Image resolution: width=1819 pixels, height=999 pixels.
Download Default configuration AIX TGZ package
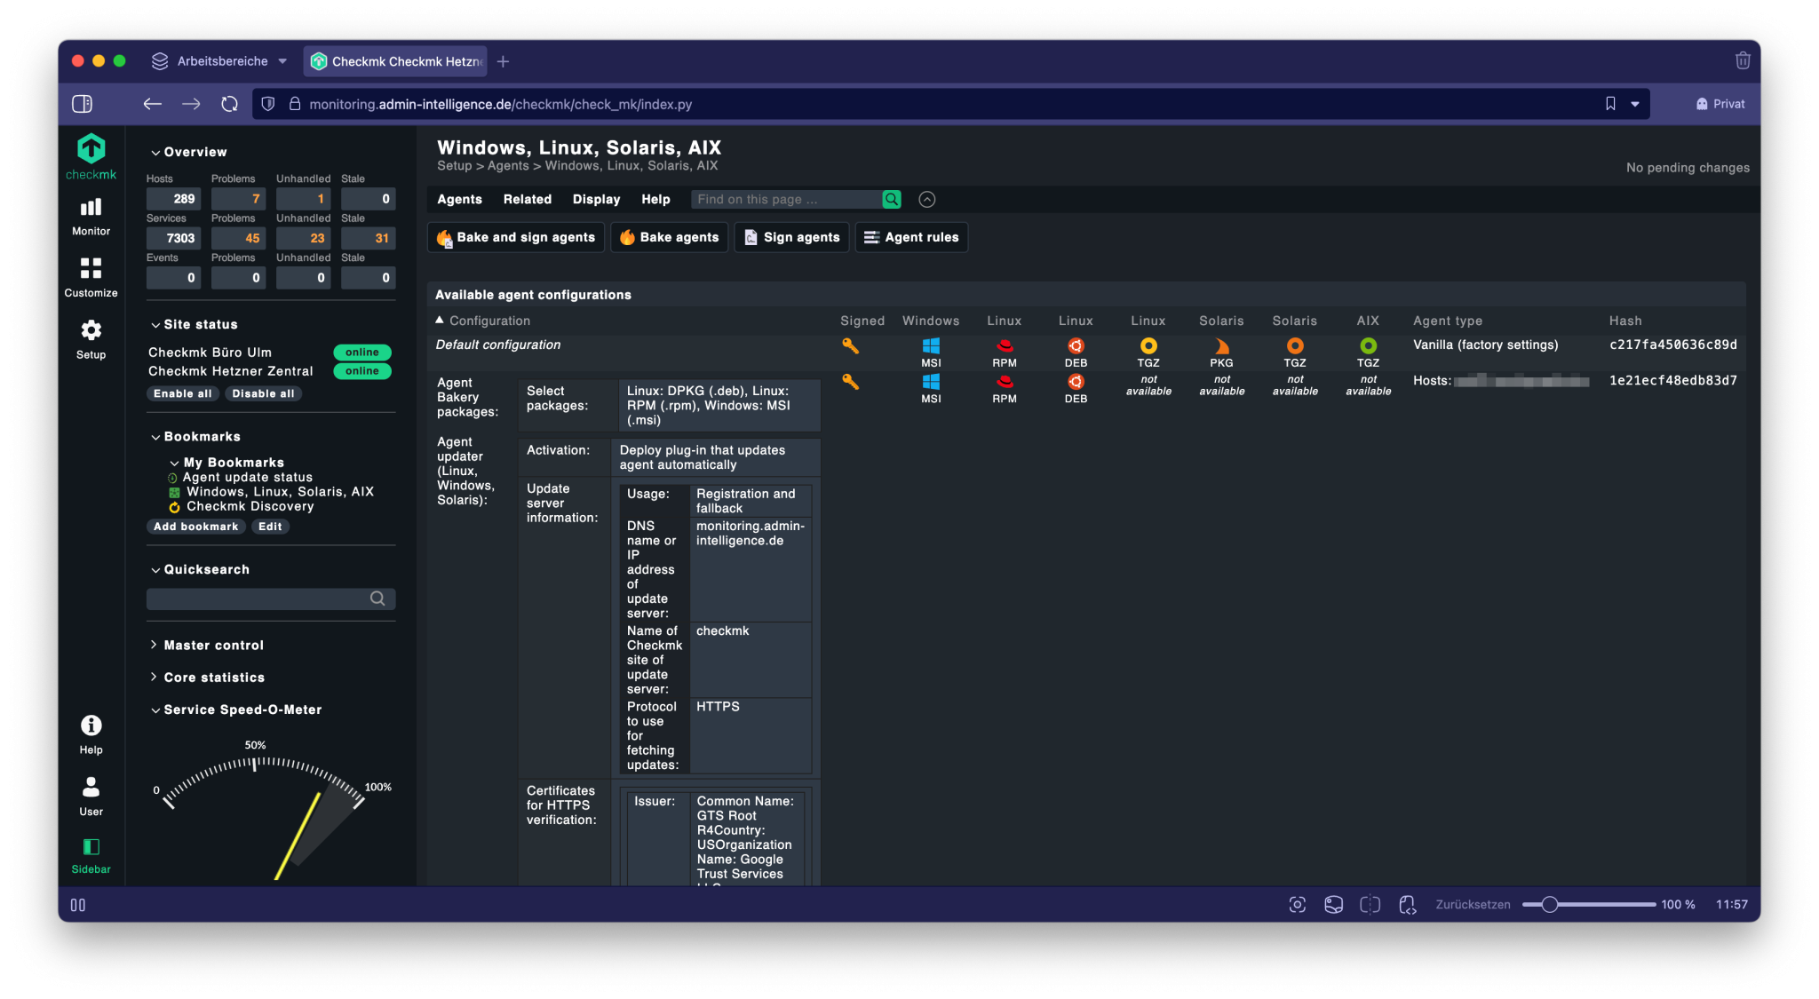[x=1368, y=353]
